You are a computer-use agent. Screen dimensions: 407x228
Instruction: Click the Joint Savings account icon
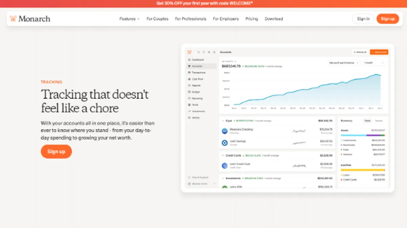click(x=224, y=143)
